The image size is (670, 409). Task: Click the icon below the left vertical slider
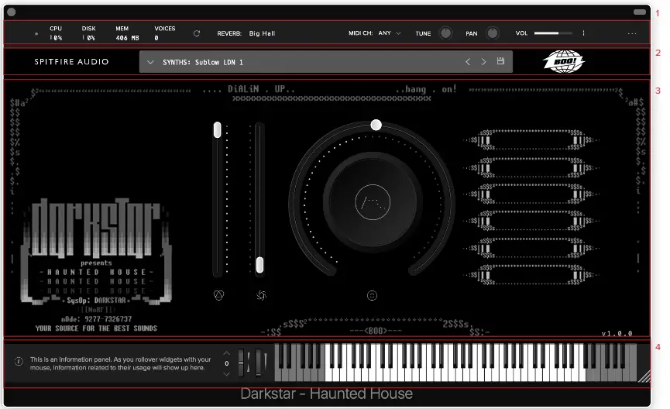pos(218,295)
